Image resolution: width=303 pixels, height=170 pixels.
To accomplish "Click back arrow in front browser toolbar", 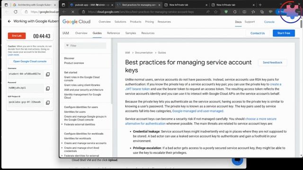I will tap(64, 12).
